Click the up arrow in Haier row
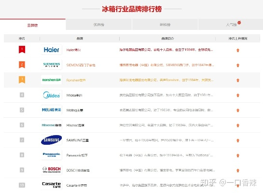 coord(238,50)
